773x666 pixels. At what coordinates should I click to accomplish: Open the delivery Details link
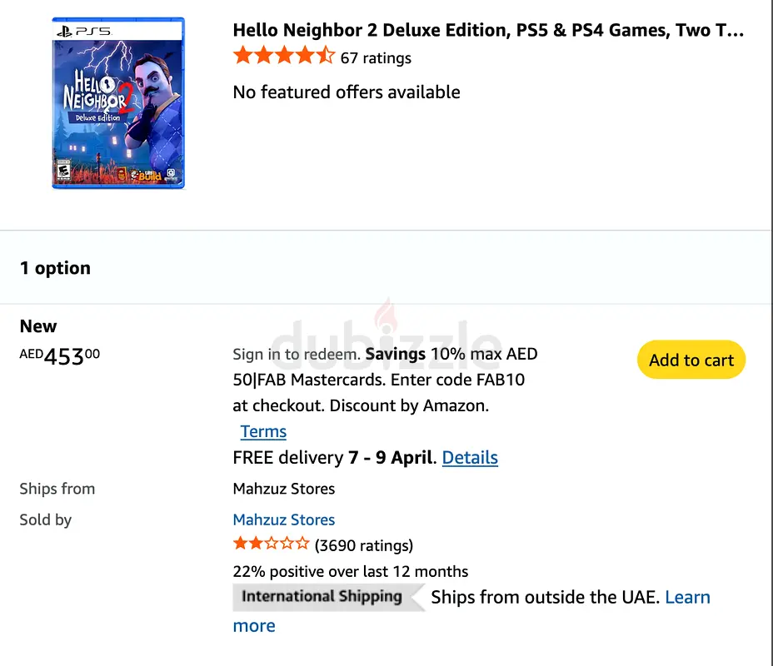click(470, 458)
